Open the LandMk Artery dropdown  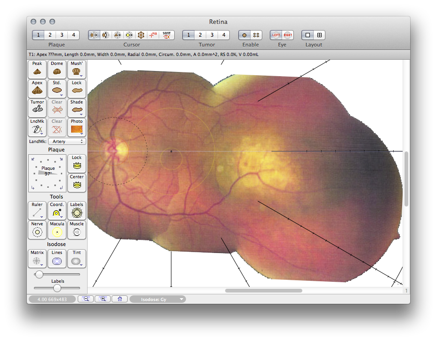pyautogui.click(x=67, y=141)
